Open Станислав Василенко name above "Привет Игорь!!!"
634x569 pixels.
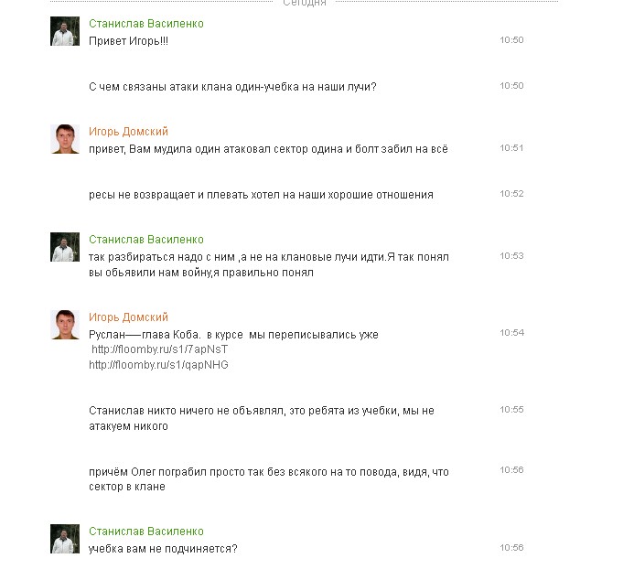pos(146,24)
